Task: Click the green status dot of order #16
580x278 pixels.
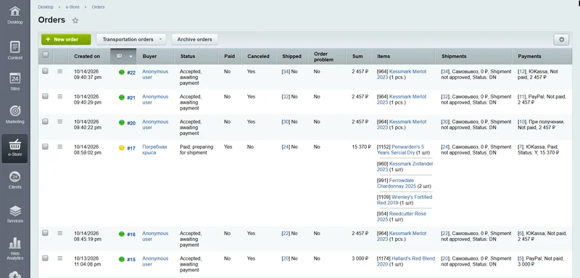Action: [121, 234]
